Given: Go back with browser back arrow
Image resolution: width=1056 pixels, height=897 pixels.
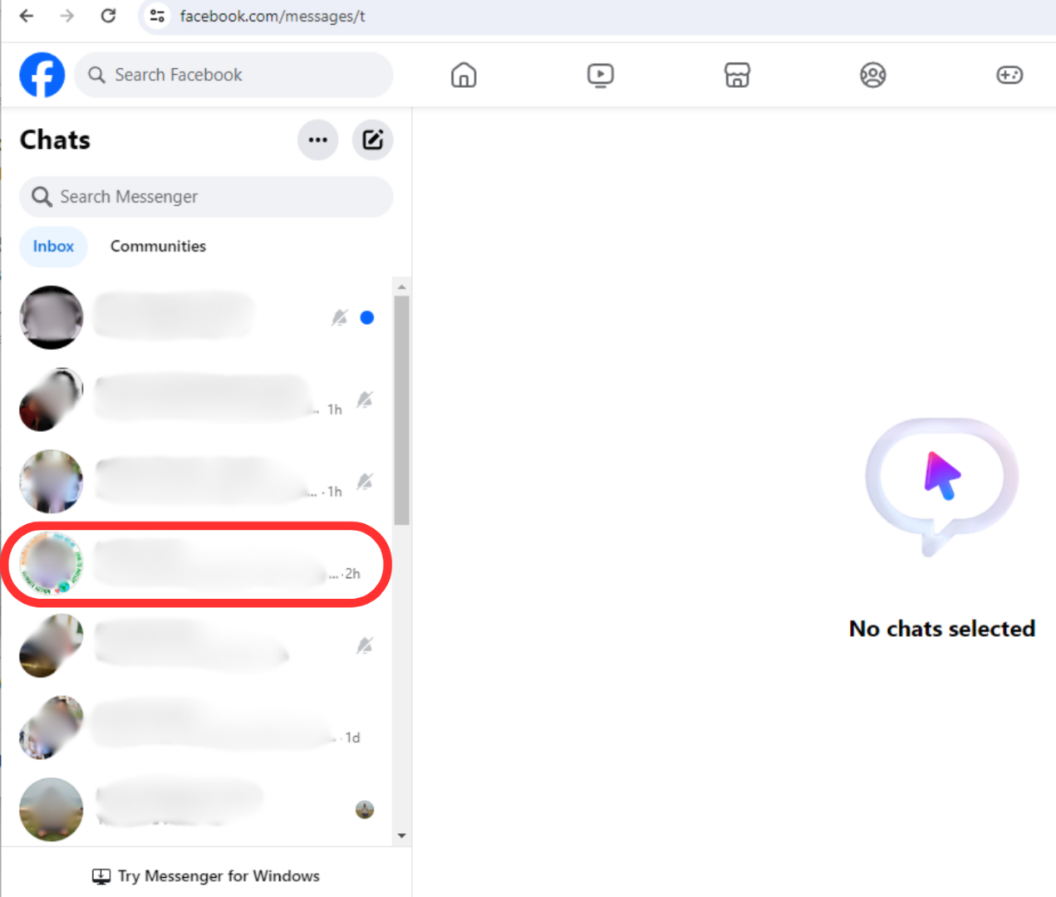Looking at the screenshot, I should 27,16.
